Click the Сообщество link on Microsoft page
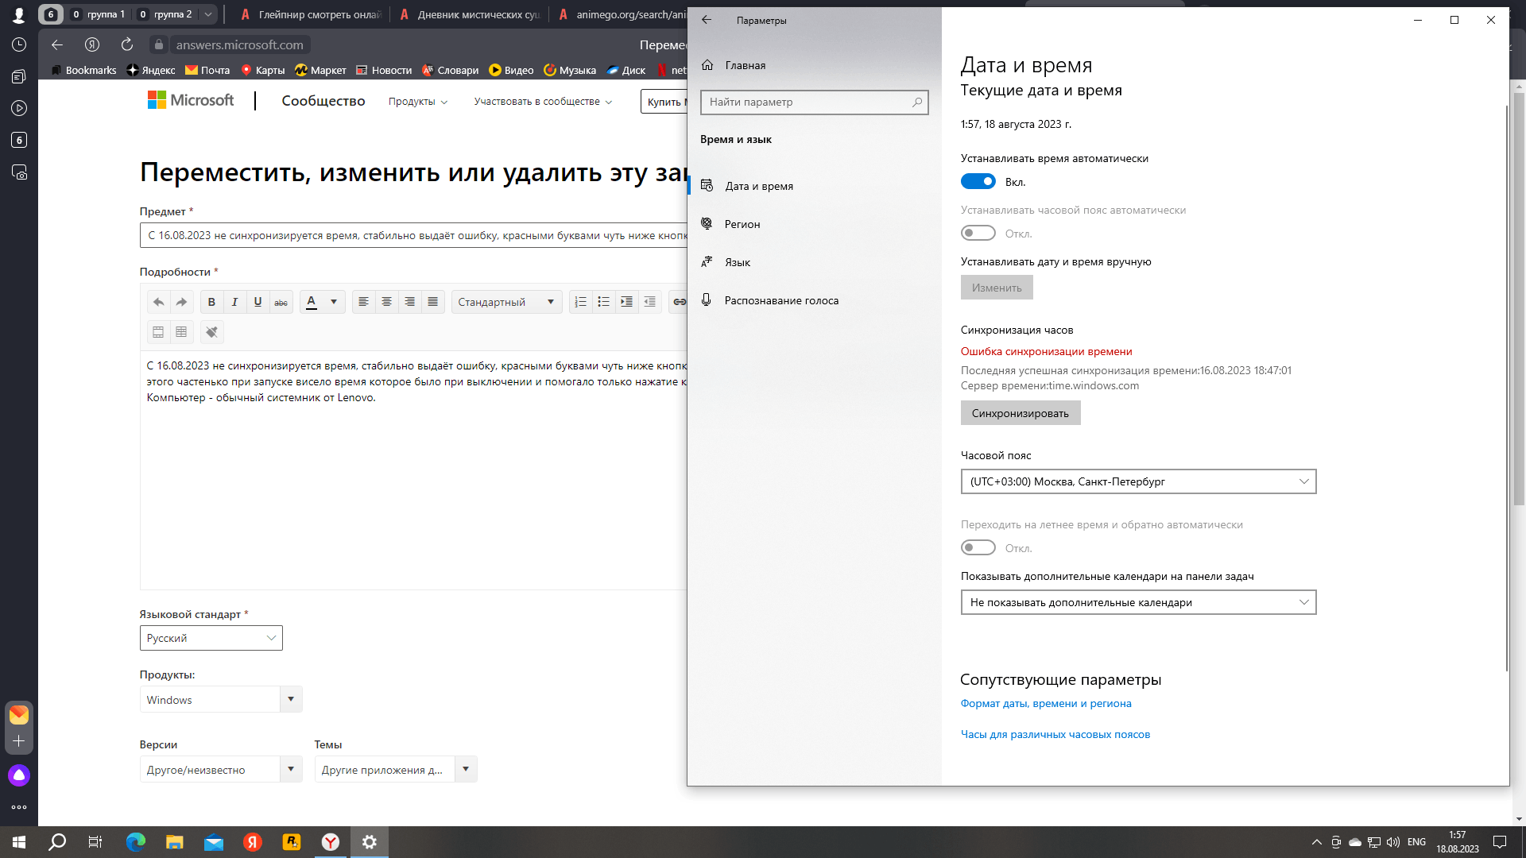The width and height of the screenshot is (1526, 858). click(323, 101)
